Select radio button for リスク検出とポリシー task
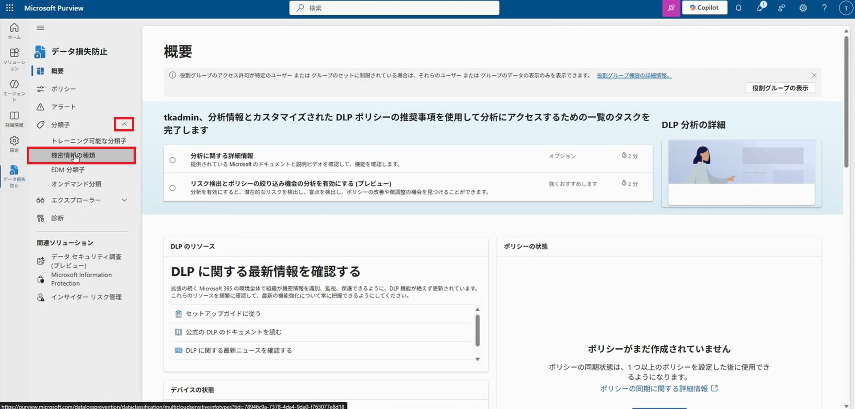Image resolution: width=855 pixels, height=409 pixels. click(173, 188)
